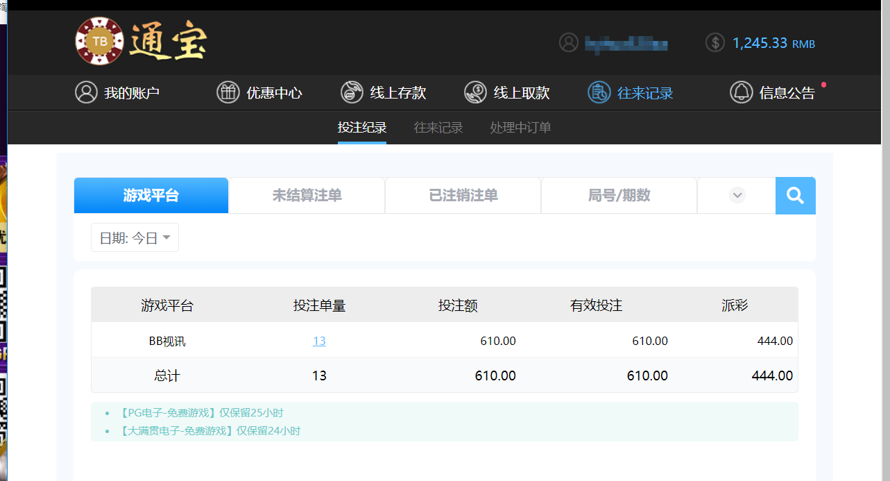Image resolution: width=890 pixels, height=481 pixels.
Task: Click the dollar balance icon next to 1,245.33
Action: [714, 42]
